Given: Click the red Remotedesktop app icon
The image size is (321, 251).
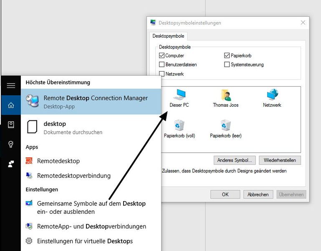Looking at the screenshot, I should coord(29,161).
